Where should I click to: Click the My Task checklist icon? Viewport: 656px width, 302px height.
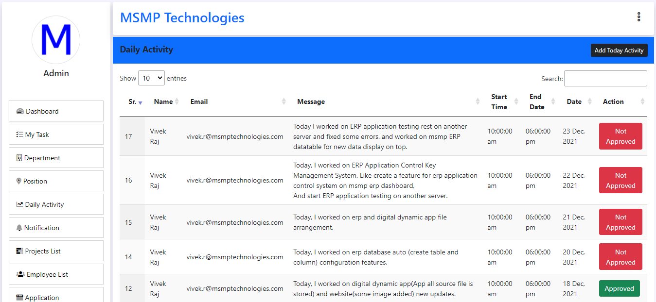19,134
